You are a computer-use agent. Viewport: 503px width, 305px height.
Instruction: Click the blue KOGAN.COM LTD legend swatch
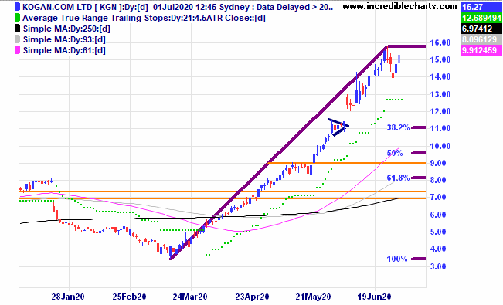click(x=17, y=7)
